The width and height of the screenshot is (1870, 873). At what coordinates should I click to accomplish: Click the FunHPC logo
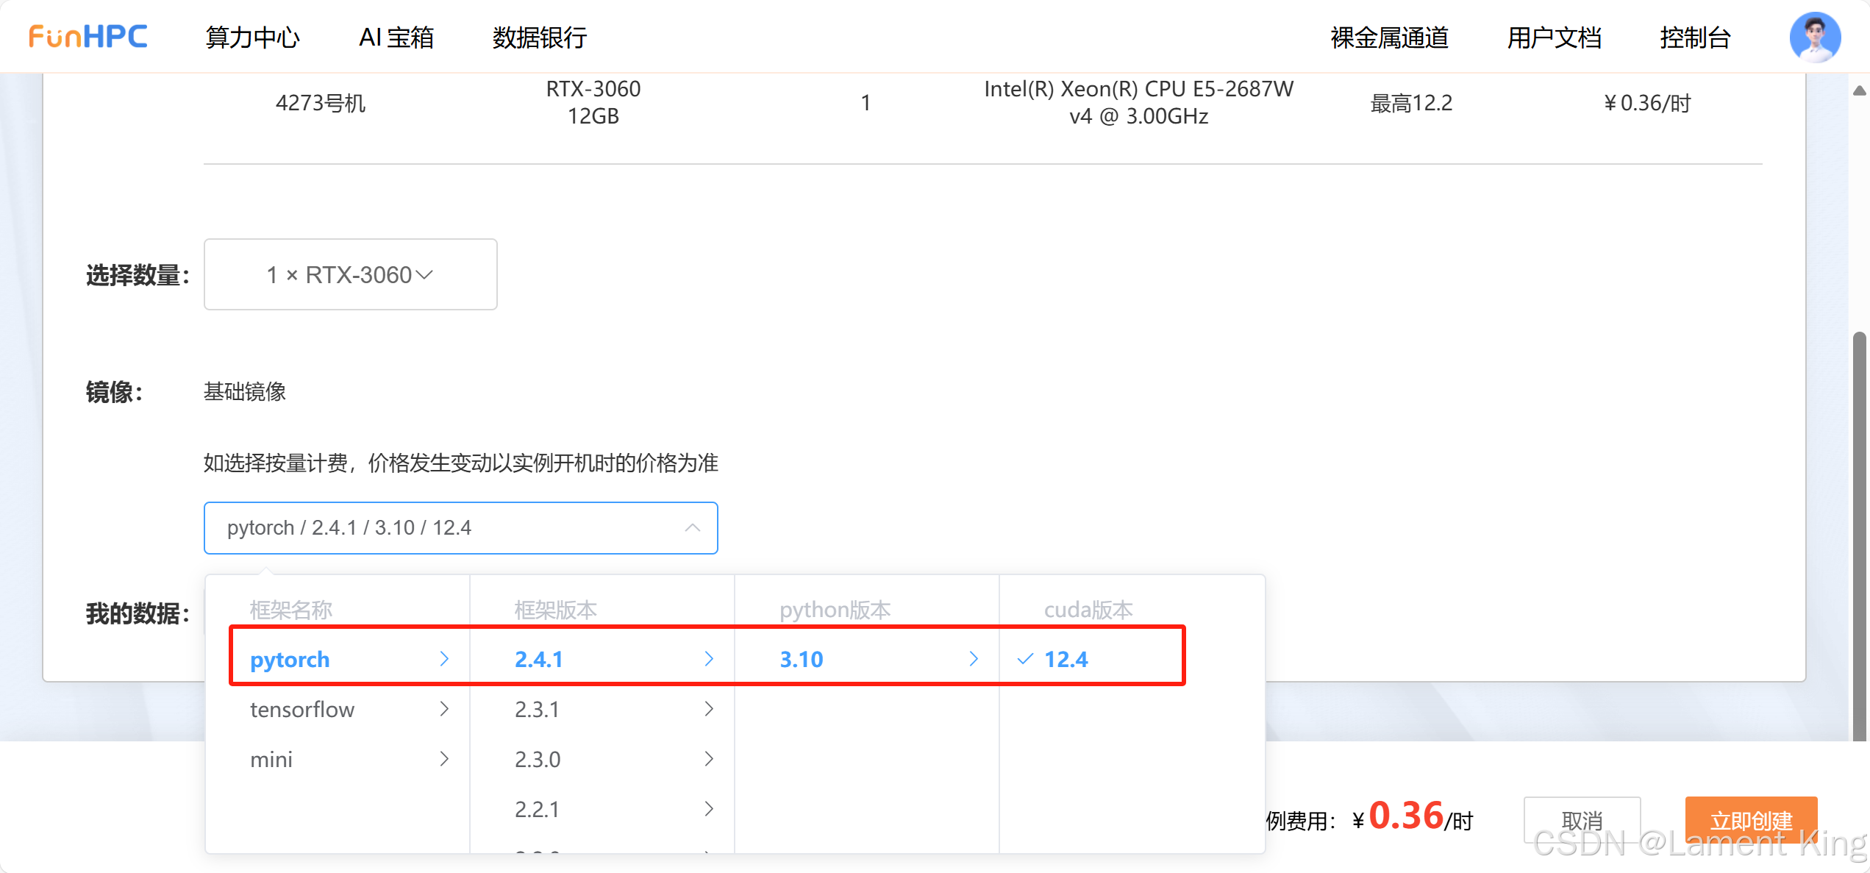(88, 36)
